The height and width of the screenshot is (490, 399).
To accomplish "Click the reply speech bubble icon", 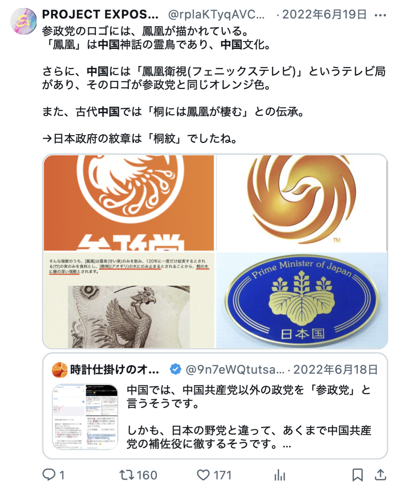I will pos(49,475).
